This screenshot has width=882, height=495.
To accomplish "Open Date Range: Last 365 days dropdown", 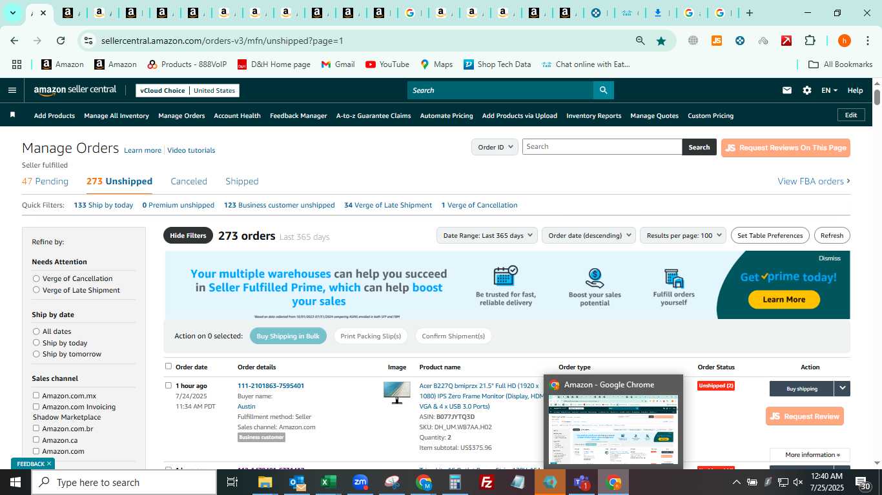I will pyautogui.click(x=487, y=235).
